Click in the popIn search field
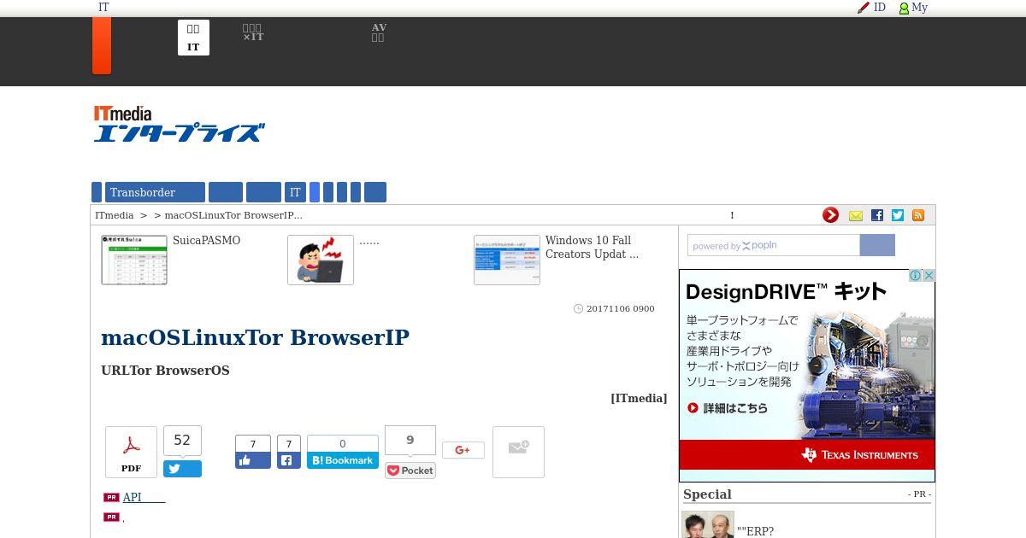1026x538 pixels. pos(774,245)
